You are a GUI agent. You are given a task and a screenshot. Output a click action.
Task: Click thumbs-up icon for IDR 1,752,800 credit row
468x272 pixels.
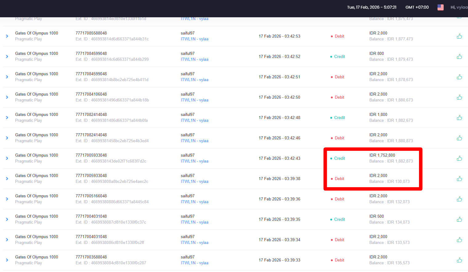459,158
